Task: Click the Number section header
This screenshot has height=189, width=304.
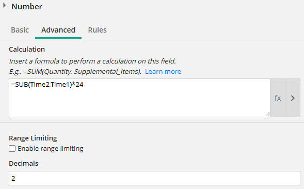Action: [27, 7]
